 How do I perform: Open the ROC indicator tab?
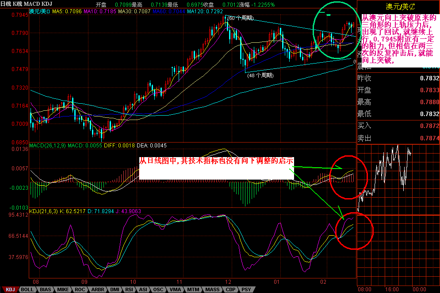[80, 289]
